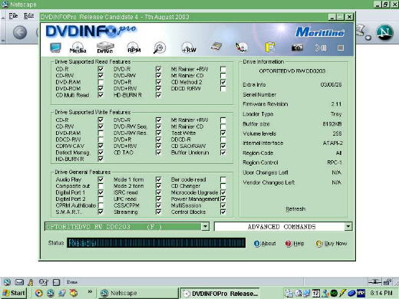This screenshot has width=399, height=299.
Task: Open the Windows Start menu
Action: click(14, 293)
